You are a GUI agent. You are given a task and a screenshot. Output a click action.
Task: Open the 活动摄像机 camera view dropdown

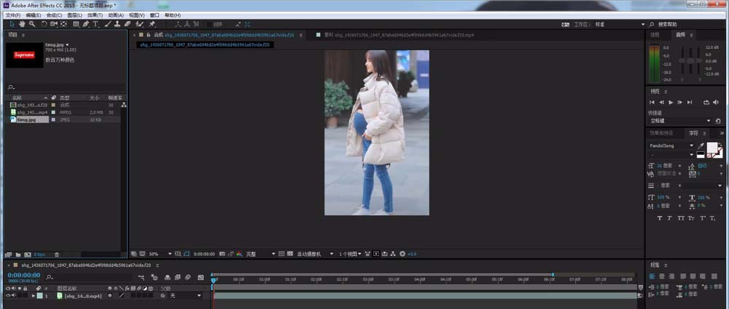click(x=315, y=254)
